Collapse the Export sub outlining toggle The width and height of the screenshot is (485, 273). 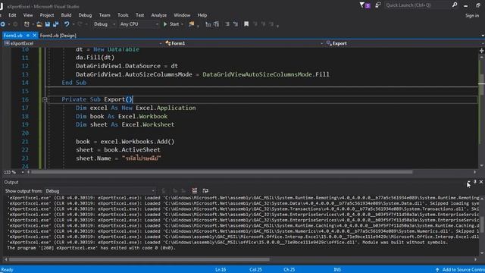[45, 99]
